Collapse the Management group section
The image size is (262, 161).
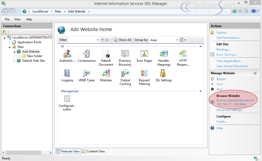[200, 91]
